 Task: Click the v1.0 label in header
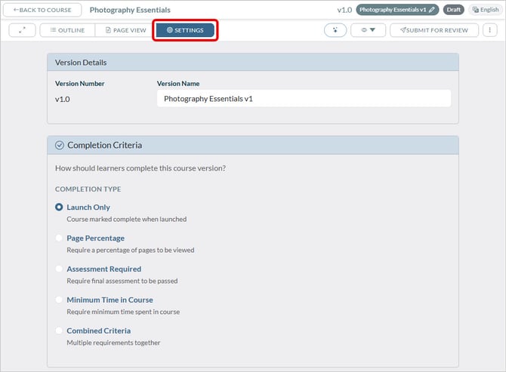click(344, 10)
